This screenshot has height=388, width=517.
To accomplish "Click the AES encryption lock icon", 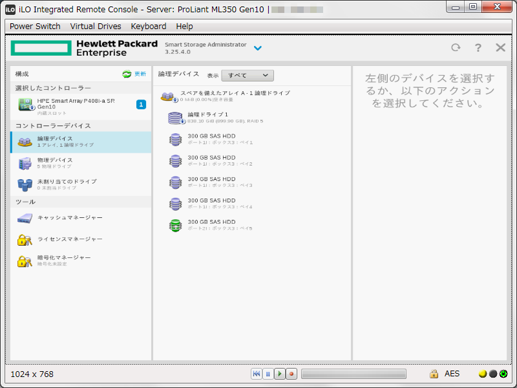I will pos(434,373).
